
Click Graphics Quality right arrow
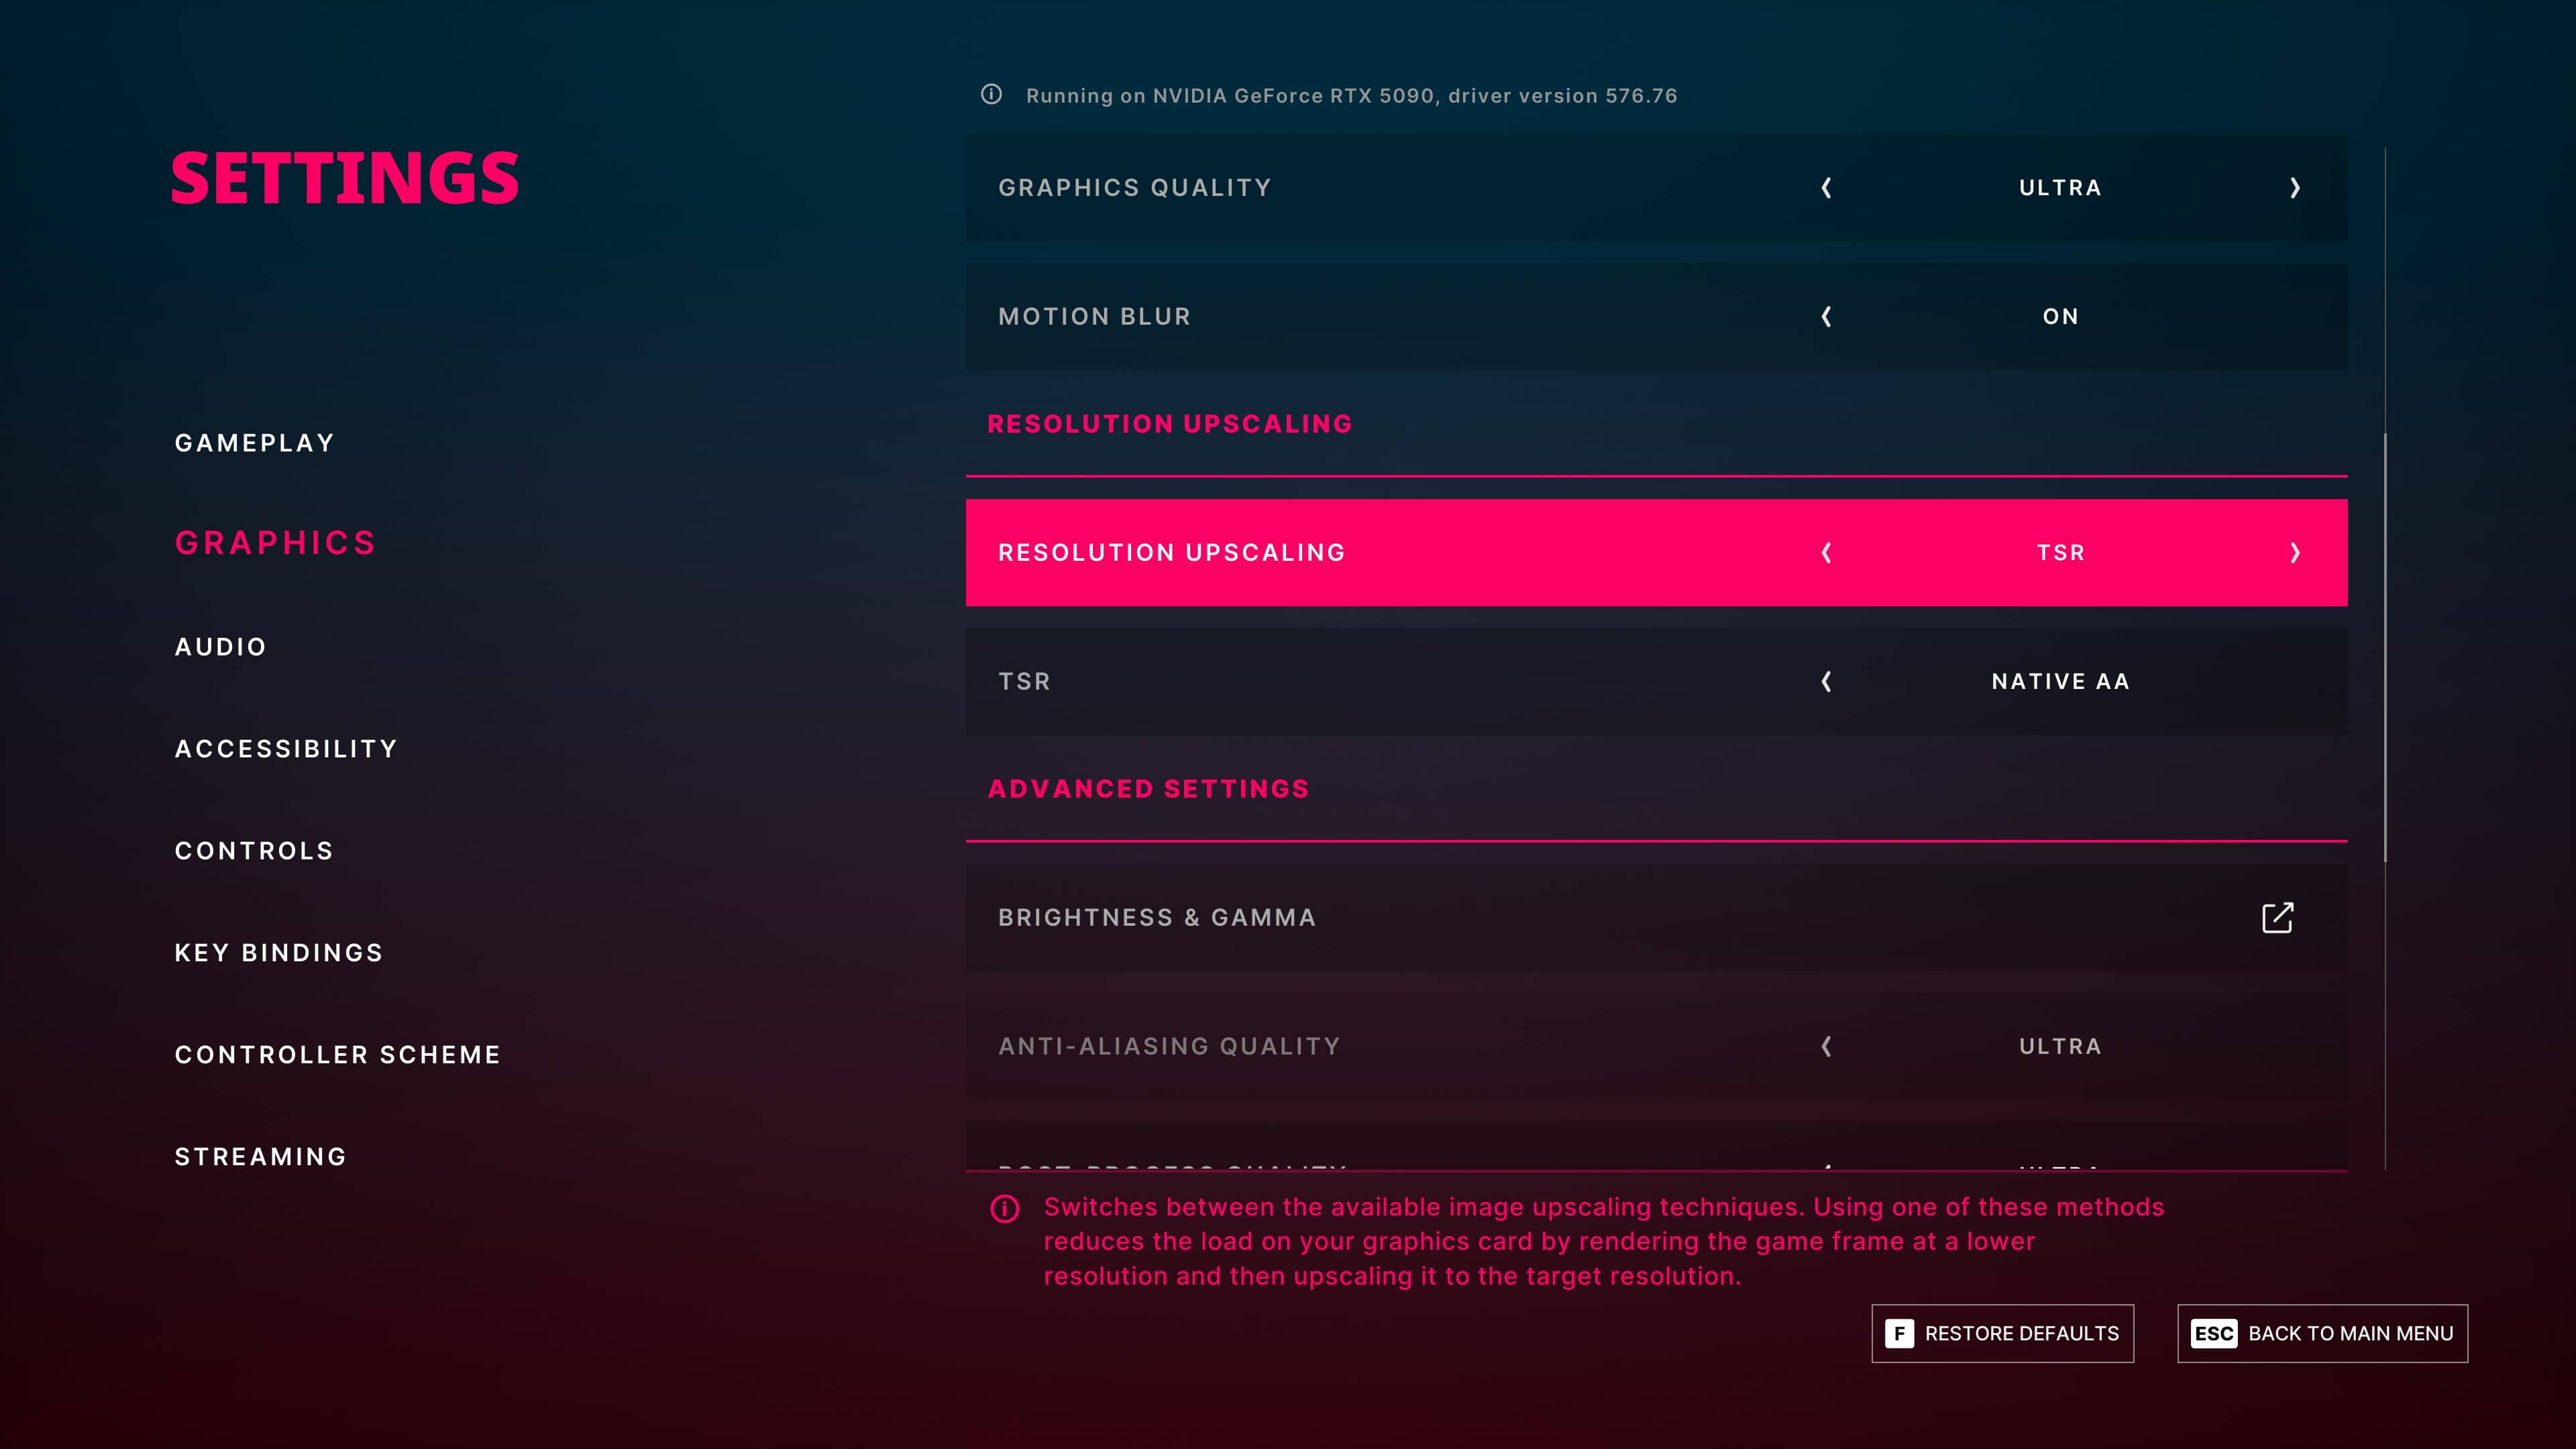tap(2295, 188)
